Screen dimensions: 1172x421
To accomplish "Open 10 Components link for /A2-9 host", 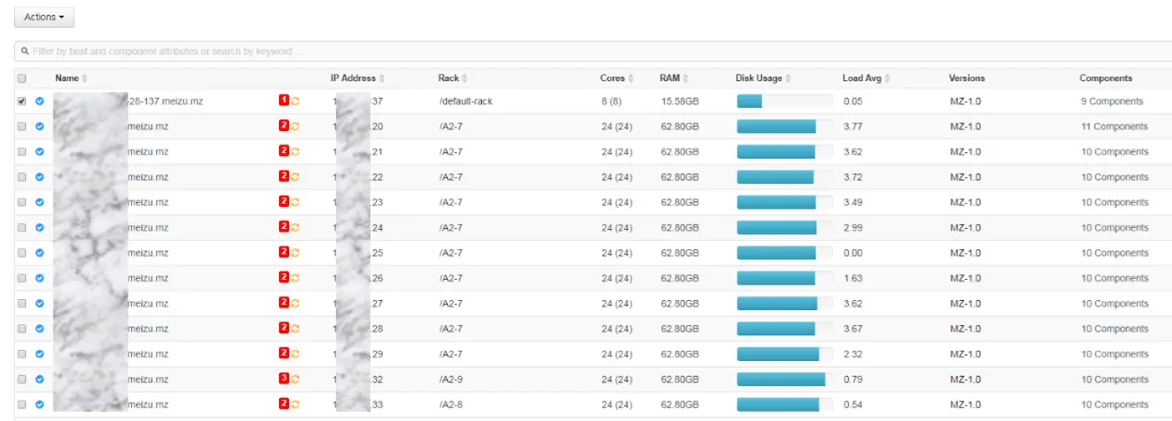I will [1115, 379].
